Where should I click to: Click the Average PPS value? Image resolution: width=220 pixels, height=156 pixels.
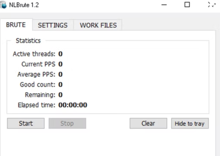[61, 74]
